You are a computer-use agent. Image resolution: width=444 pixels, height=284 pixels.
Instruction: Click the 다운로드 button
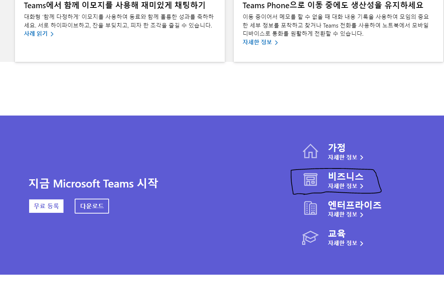coord(92,206)
